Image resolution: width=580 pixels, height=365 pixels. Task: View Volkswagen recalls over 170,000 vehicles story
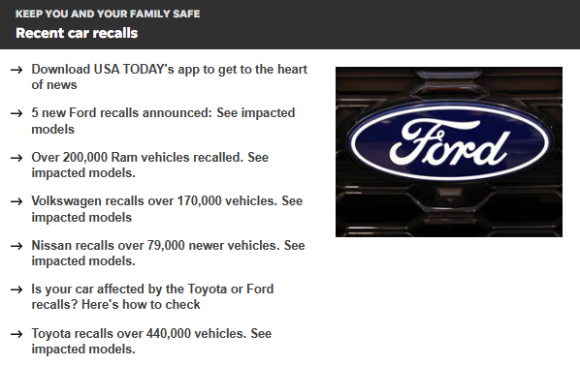click(x=167, y=209)
